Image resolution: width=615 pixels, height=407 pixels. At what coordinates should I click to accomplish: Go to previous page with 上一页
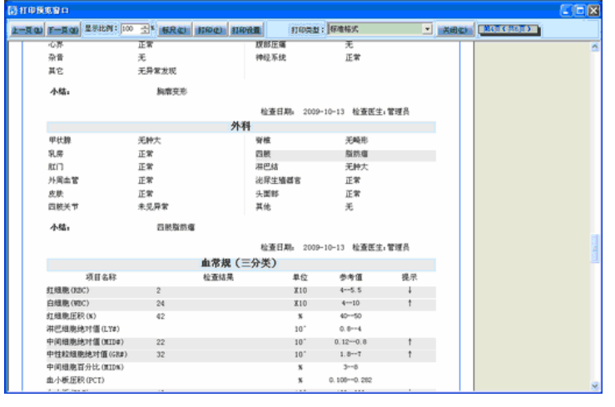(x=25, y=29)
